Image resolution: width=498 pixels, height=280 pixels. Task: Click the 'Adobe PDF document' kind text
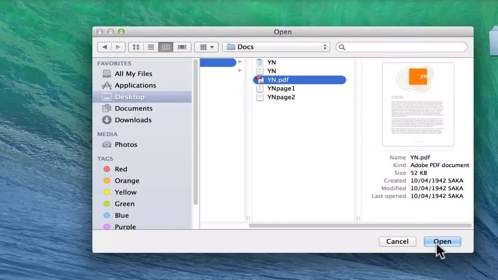click(x=440, y=165)
